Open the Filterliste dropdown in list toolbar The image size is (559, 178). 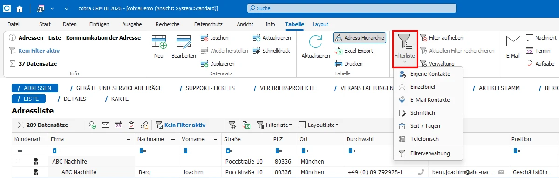[275, 125]
